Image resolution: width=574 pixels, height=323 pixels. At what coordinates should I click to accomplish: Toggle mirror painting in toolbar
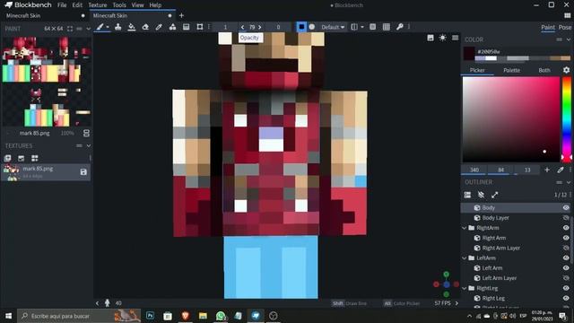(x=354, y=27)
